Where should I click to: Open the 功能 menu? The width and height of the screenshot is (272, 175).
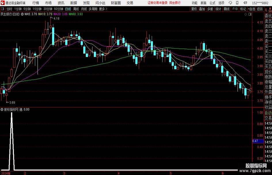[x=195, y=3]
